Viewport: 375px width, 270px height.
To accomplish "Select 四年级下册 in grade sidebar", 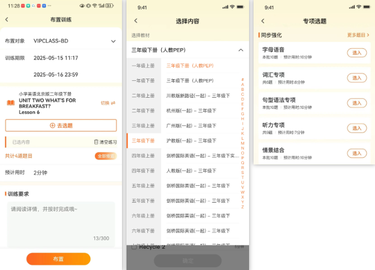I will click(x=143, y=171).
